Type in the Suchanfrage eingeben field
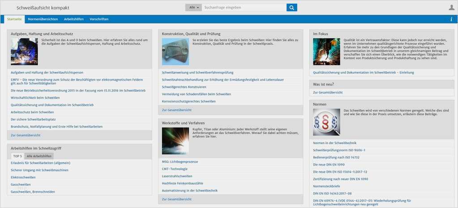The width and height of the screenshot is (458, 208). [244, 8]
